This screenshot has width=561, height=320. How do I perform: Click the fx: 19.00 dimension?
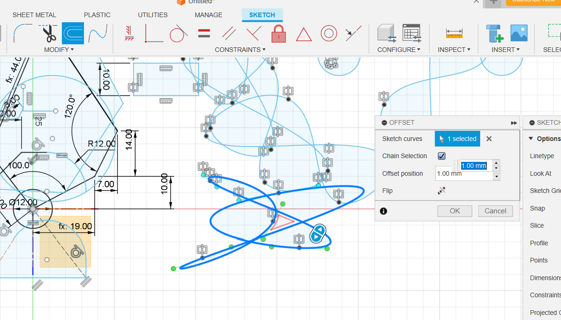75,226
